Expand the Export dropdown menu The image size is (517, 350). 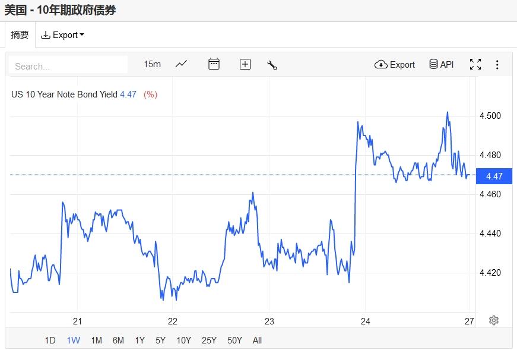pos(62,35)
